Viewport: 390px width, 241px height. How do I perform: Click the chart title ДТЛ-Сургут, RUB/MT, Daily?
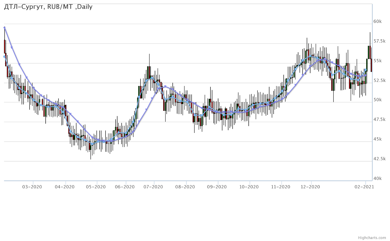[48, 7]
